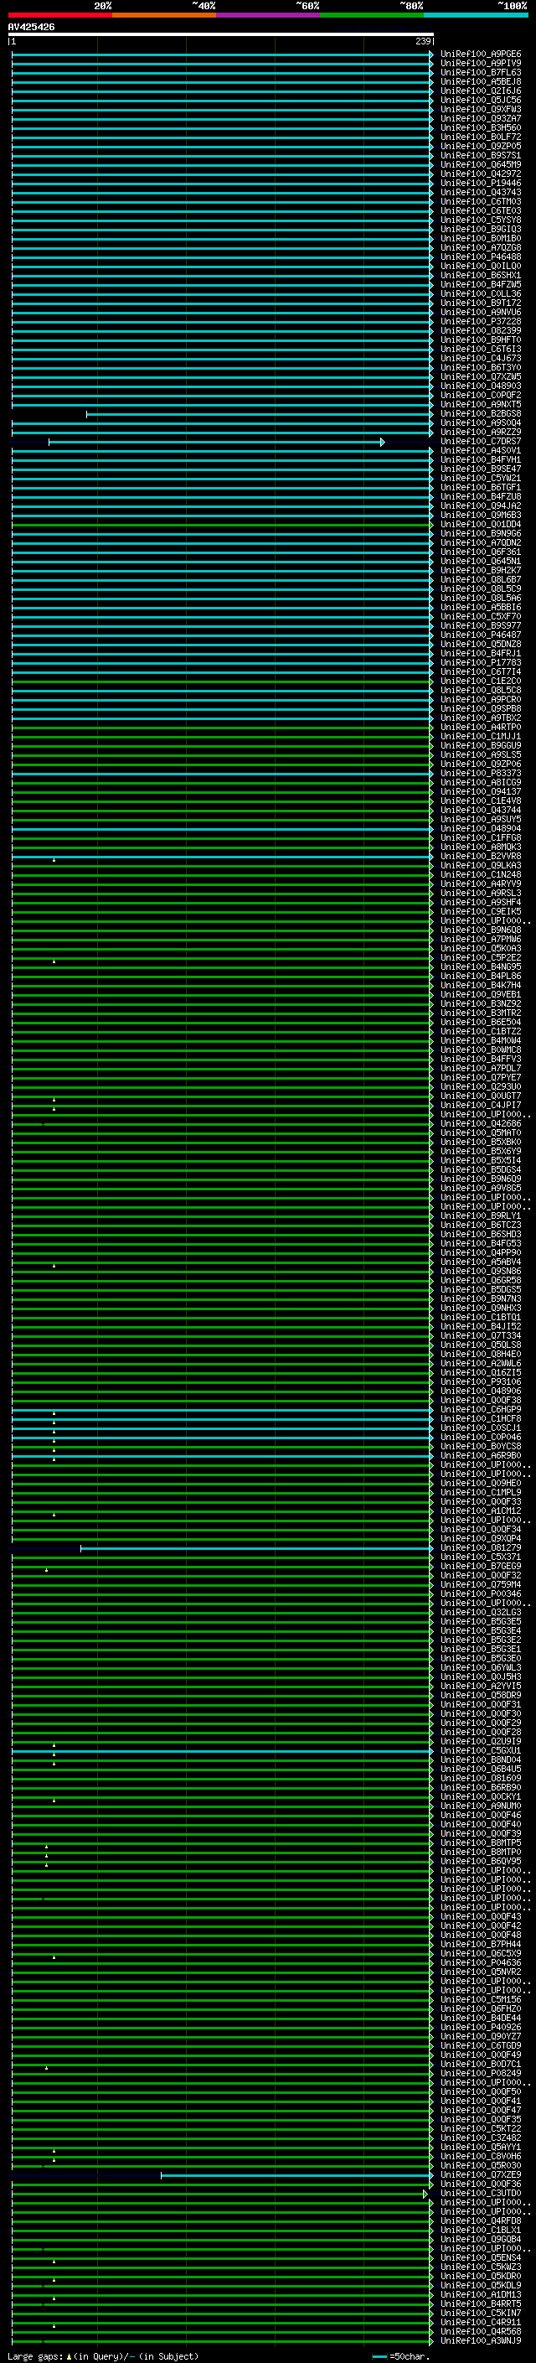The height and width of the screenshot is (2363, 536).
Task: Click the =50char. scale legend
Action: [402, 2355]
